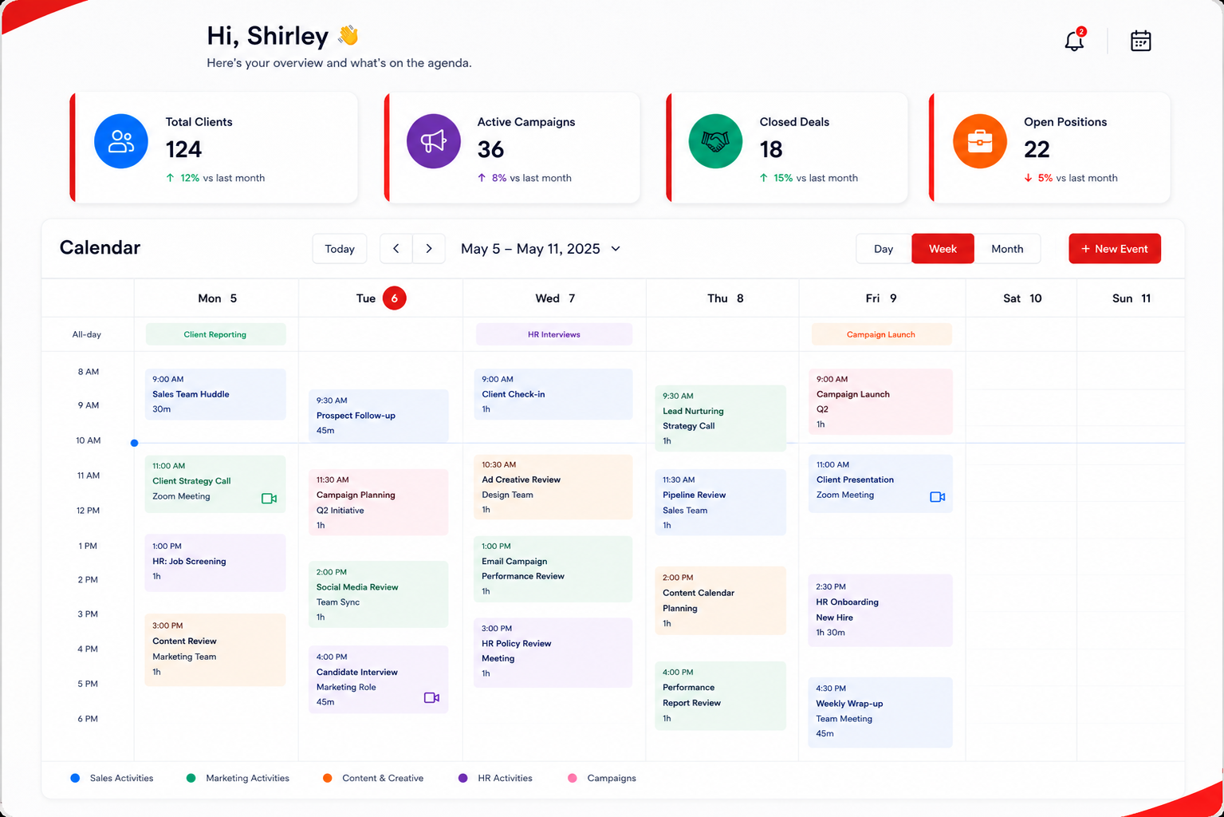Jump to Today
Viewport: 1224px width, 817px height.
[x=340, y=249]
